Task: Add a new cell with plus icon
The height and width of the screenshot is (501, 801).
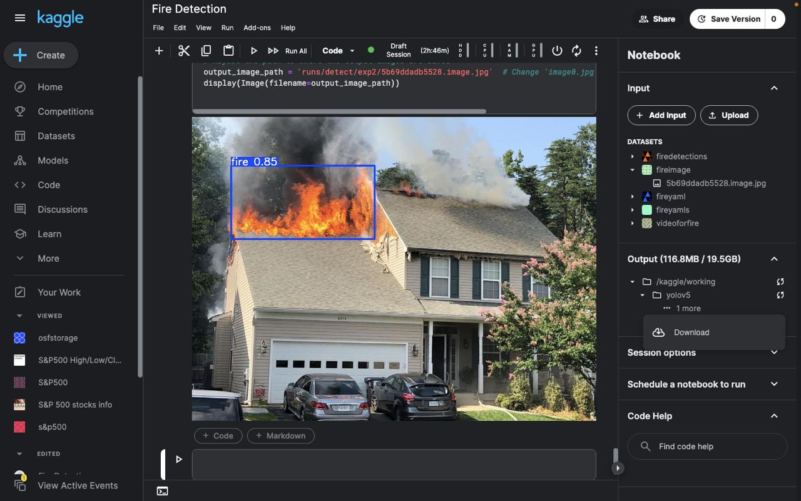Action: click(x=159, y=51)
